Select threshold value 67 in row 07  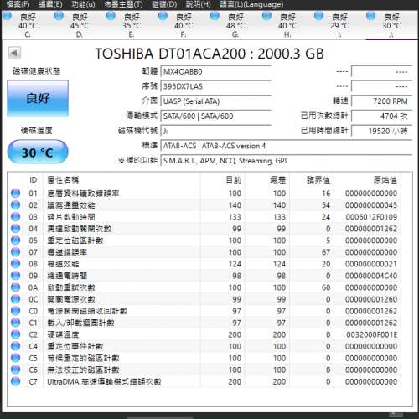[326, 252]
